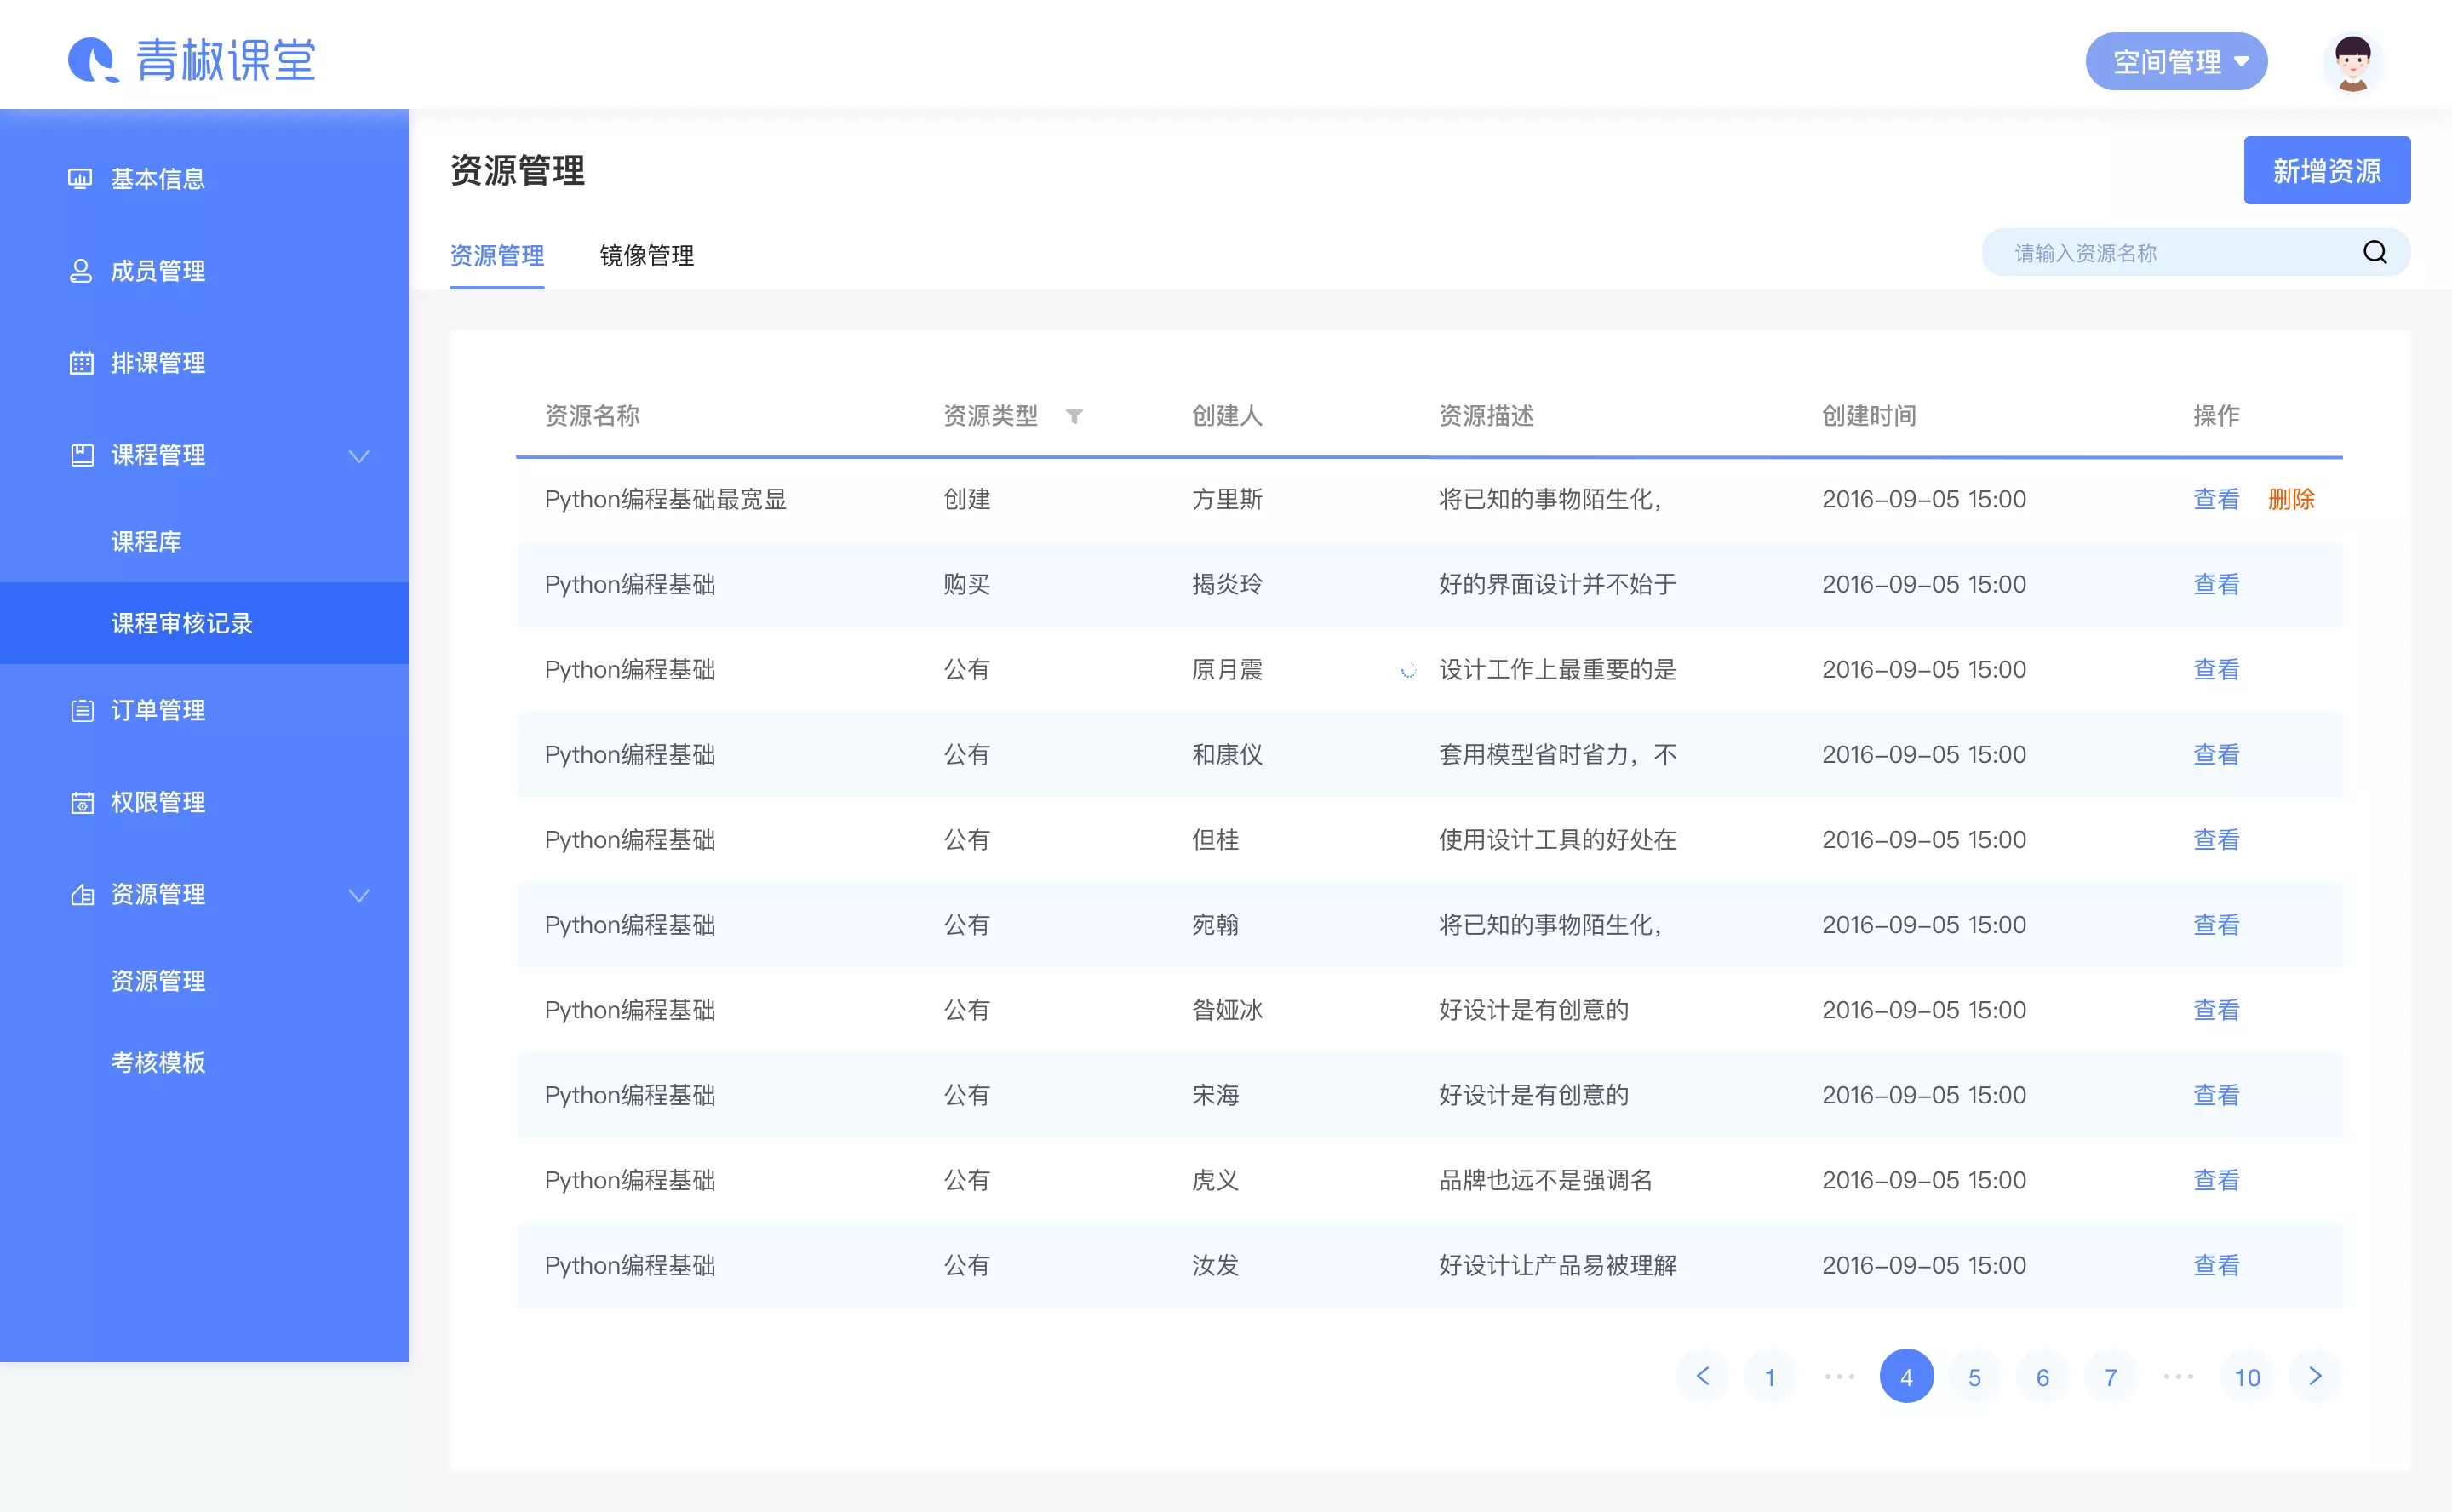2452x1512 pixels.
Task: Click 查看 in 虎义's row
Action: (x=2215, y=1180)
